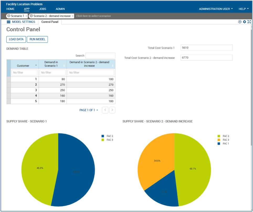Screen dimensions: 253x212
Task: Enter fullscreen mode via the expand icon
Action: 249,22
